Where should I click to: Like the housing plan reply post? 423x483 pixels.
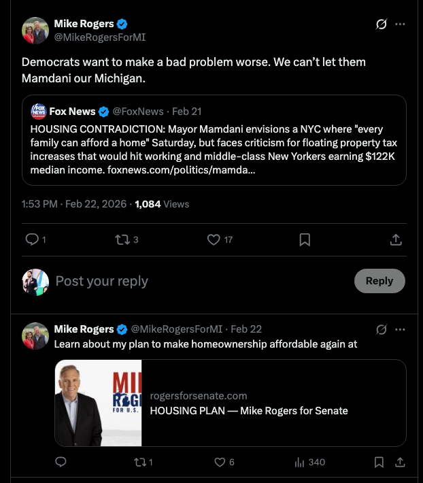(x=220, y=462)
